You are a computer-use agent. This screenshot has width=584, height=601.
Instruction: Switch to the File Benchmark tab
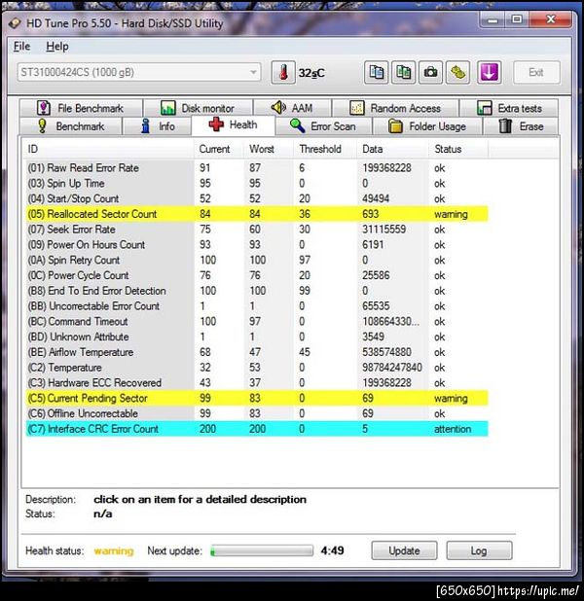coord(81,108)
